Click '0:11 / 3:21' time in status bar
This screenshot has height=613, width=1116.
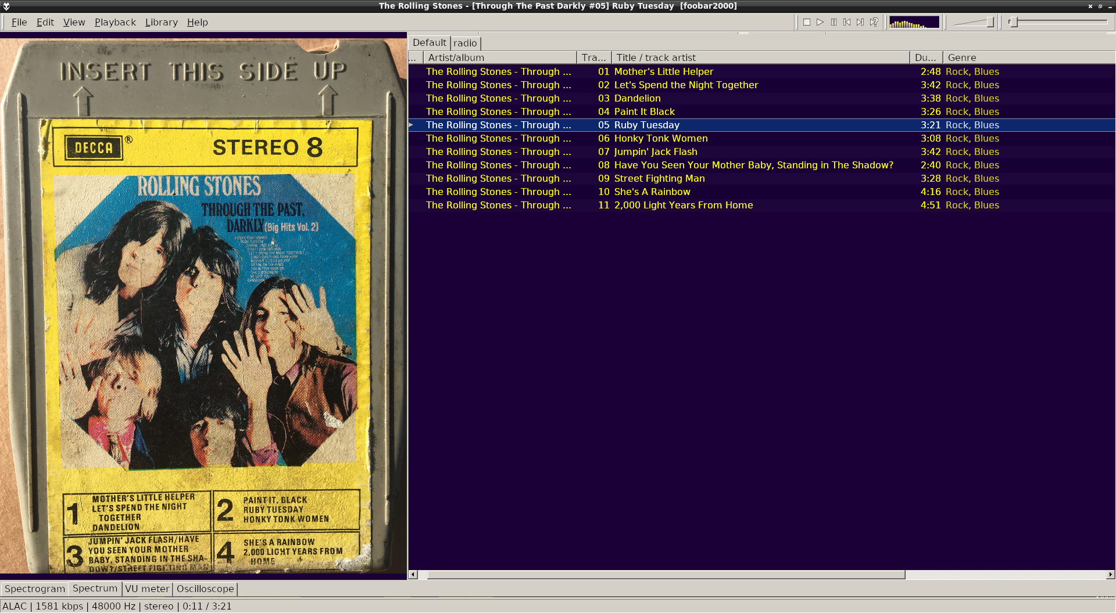207,606
